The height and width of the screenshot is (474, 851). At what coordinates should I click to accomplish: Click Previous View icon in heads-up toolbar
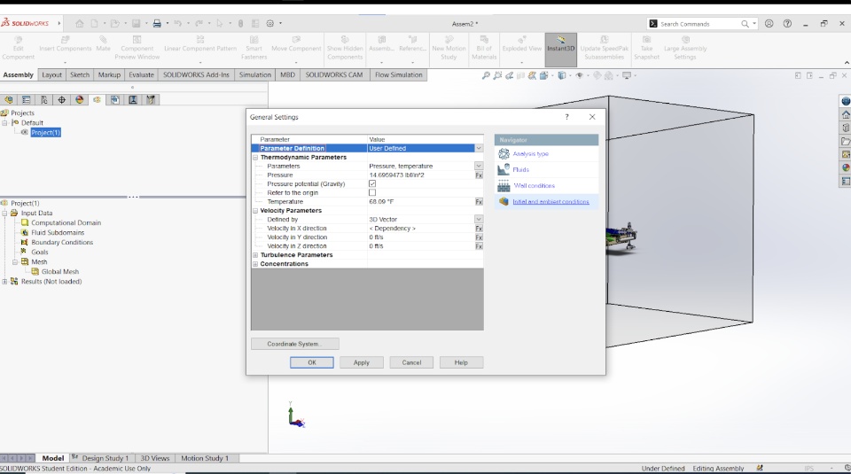509,75
